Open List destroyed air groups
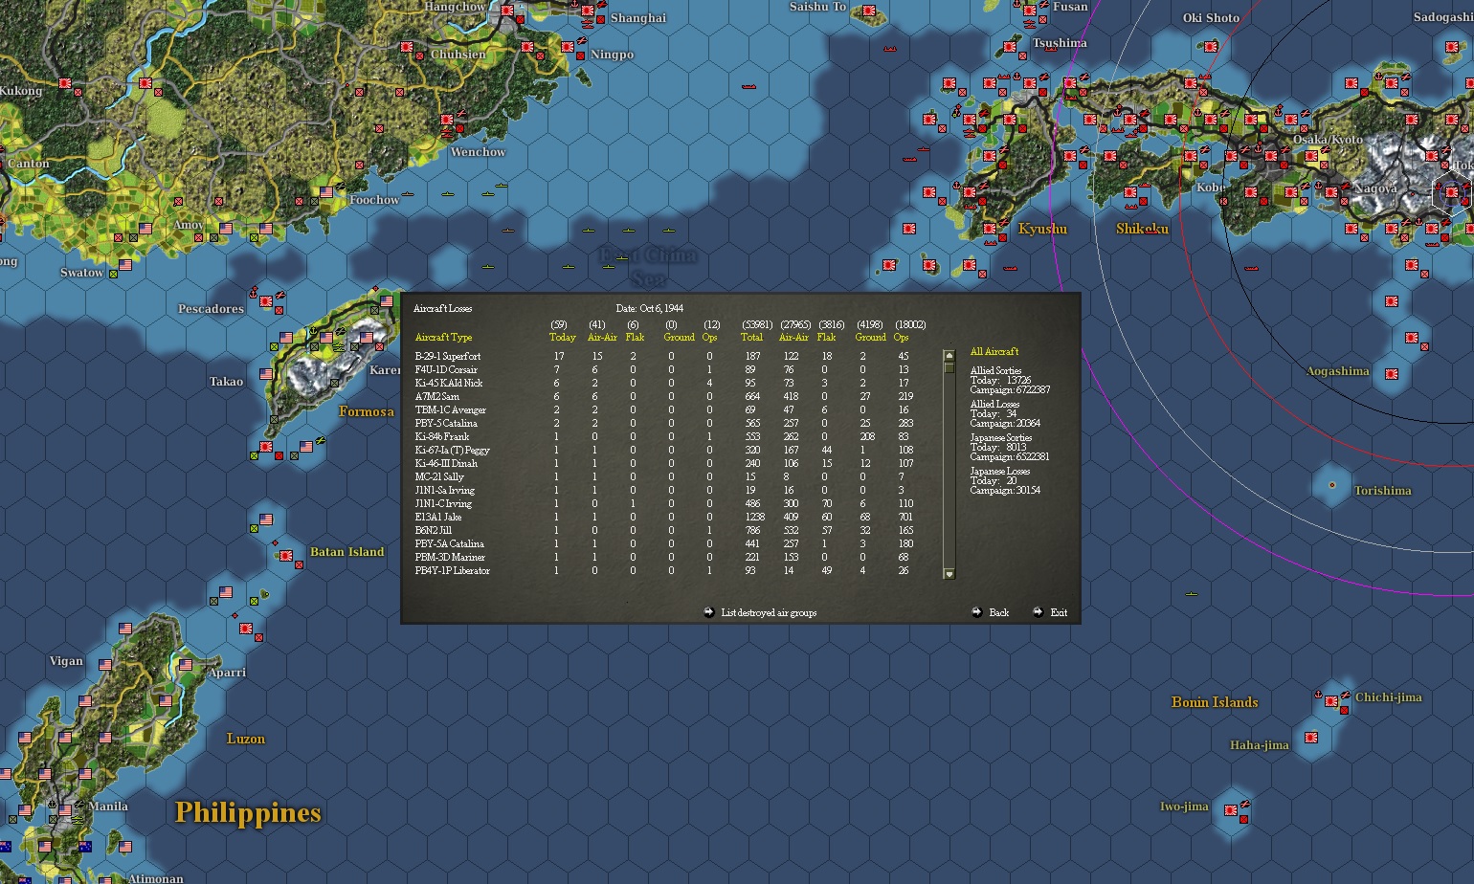Screen dimensions: 1474x884 pyautogui.click(x=769, y=612)
